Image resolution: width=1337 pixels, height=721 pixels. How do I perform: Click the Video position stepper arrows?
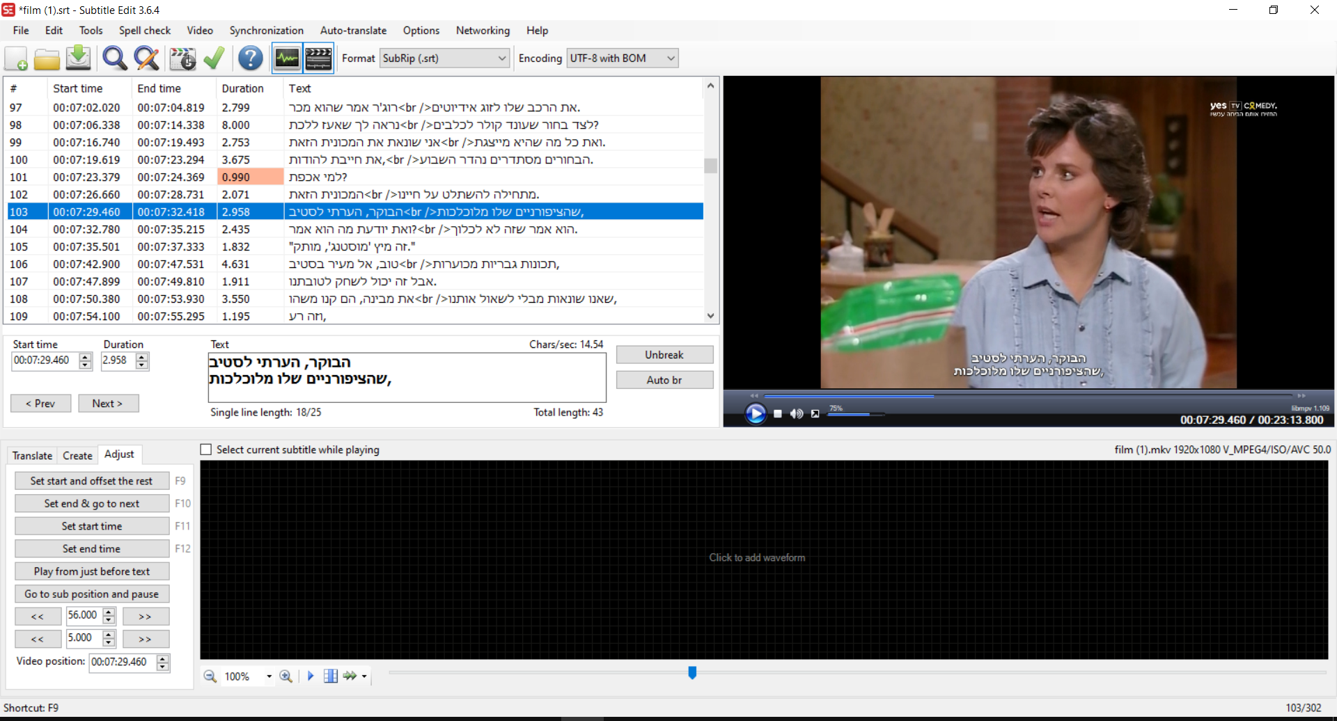pos(162,663)
